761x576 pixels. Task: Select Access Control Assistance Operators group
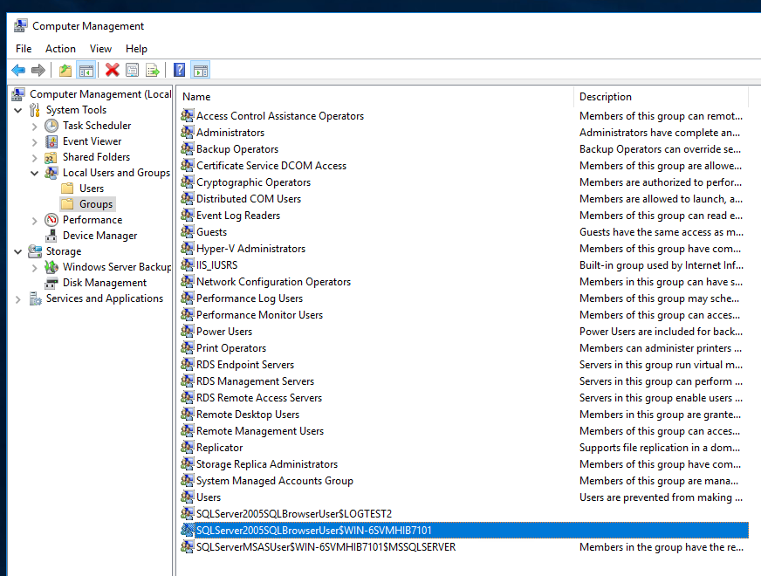280,115
